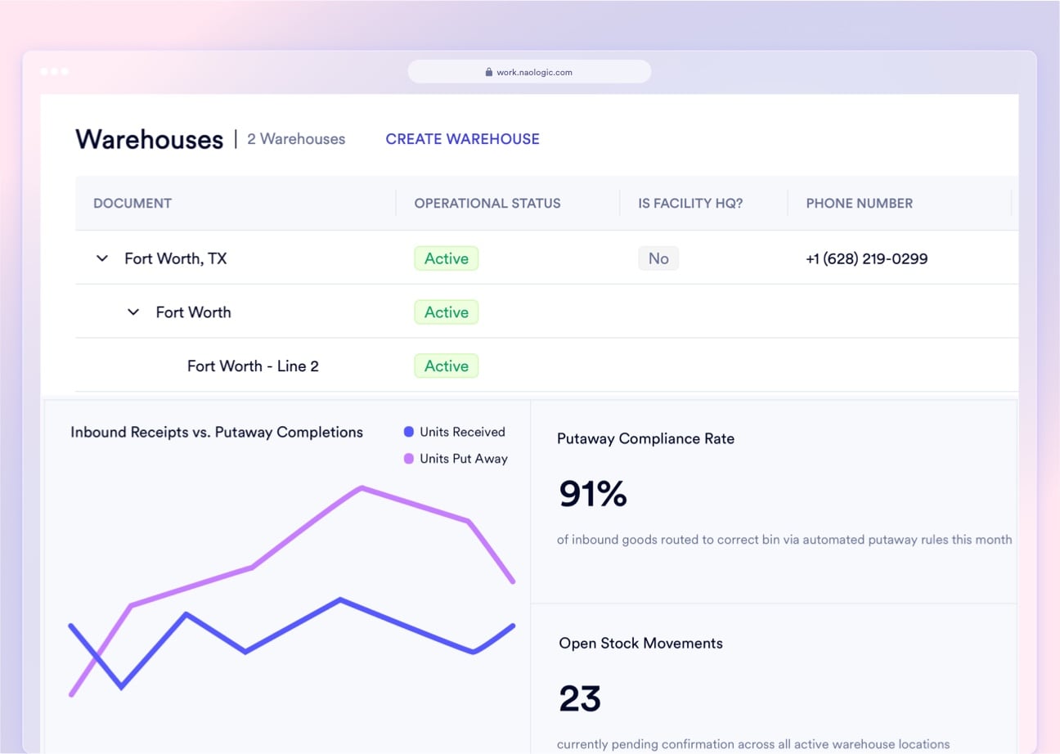
Task: Open CREATE WAREHOUSE
Action: (x=462, y=139)
